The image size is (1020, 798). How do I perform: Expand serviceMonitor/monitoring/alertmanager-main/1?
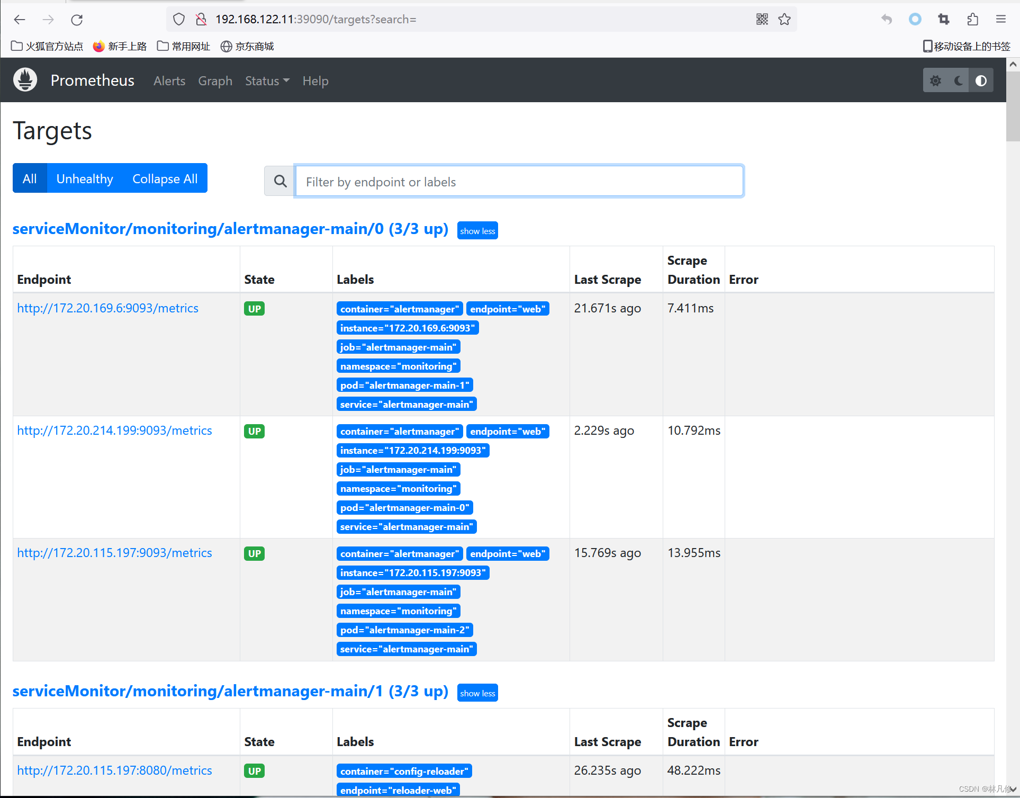(477, 694)
